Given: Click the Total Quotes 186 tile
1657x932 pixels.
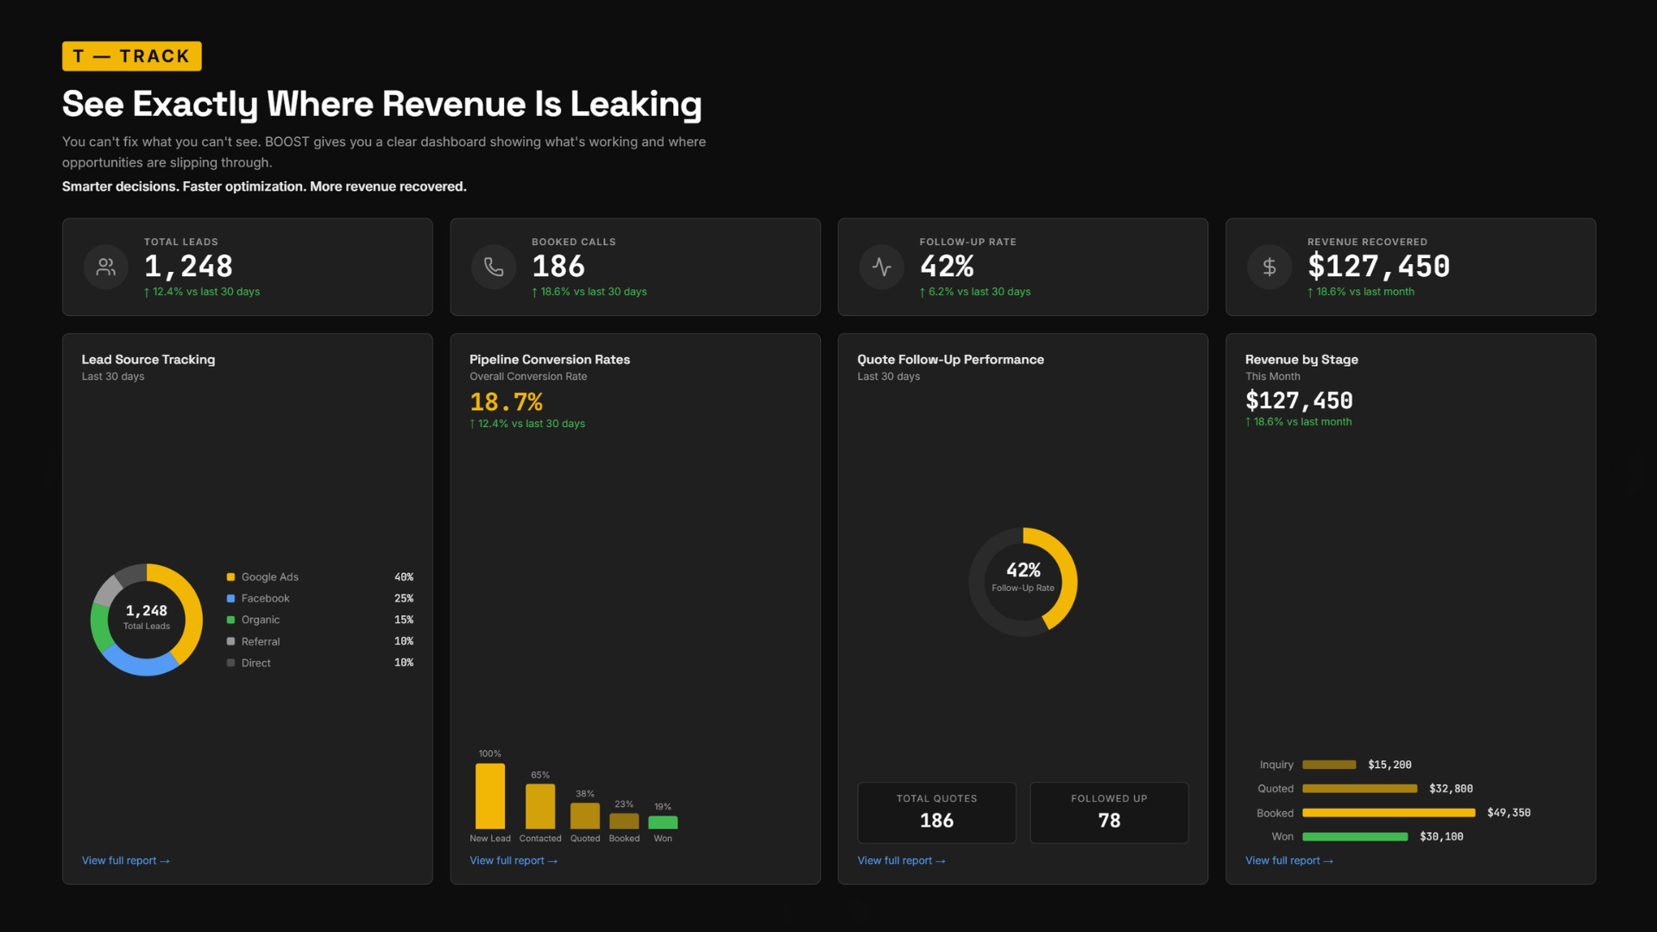Looking at the screenshot, I should coord(936,812).
